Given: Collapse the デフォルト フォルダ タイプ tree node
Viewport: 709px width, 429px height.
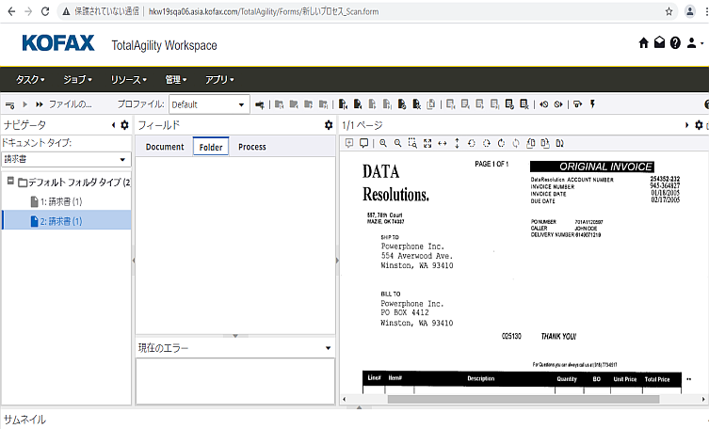Looking at the screenshot, I should point(10,181).
